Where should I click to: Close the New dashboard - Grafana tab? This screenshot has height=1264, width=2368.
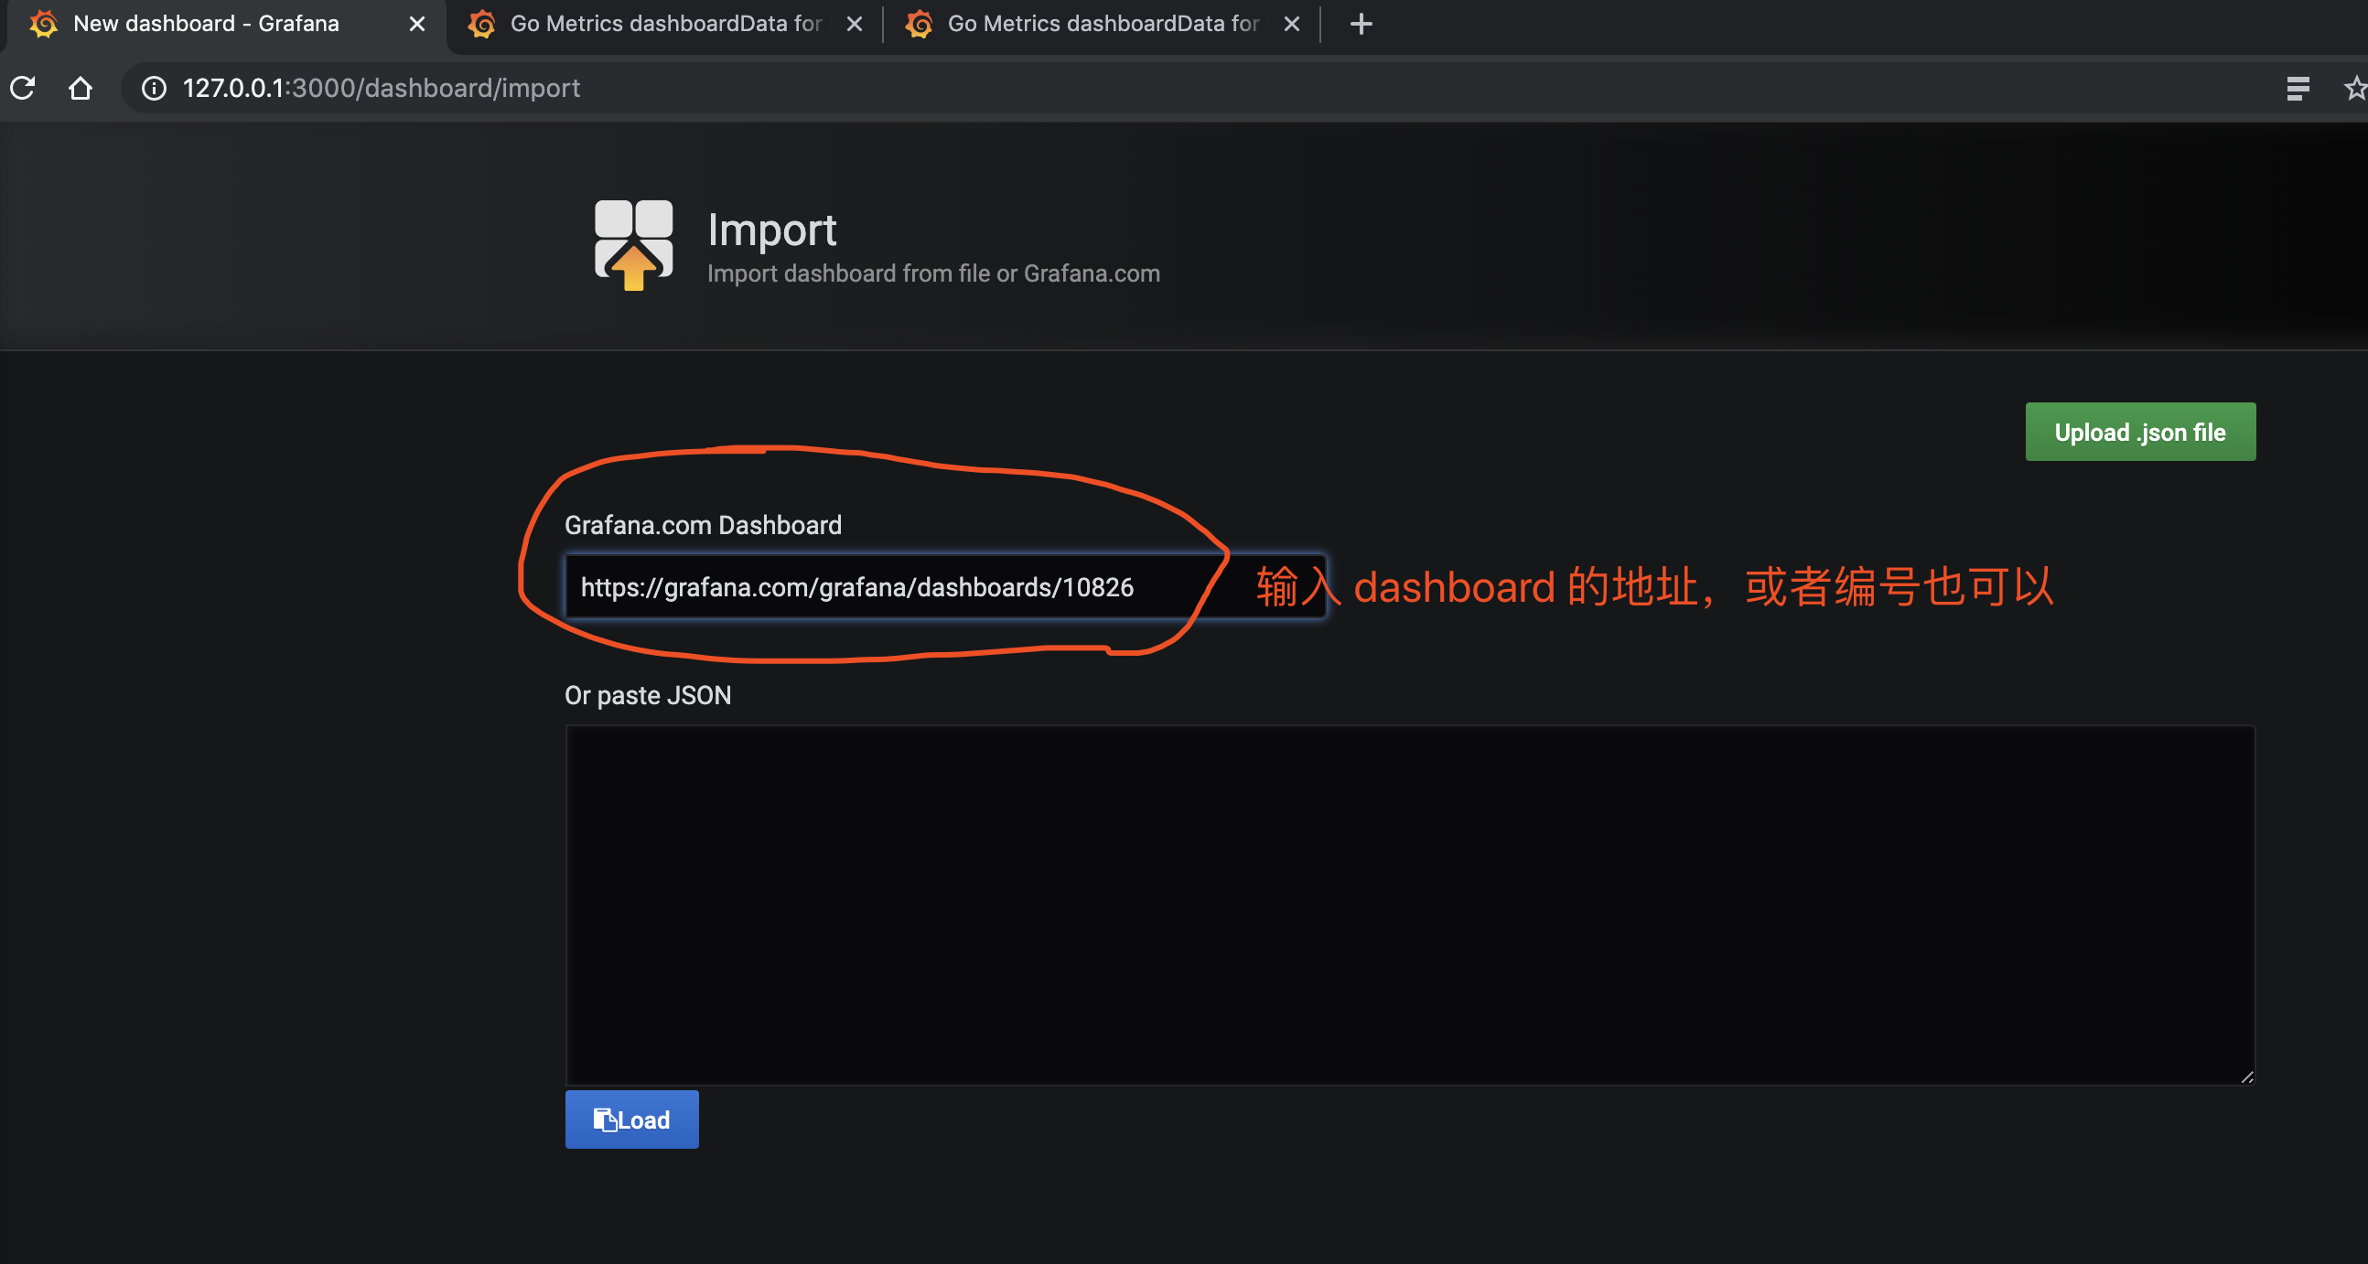click(416, 24)
